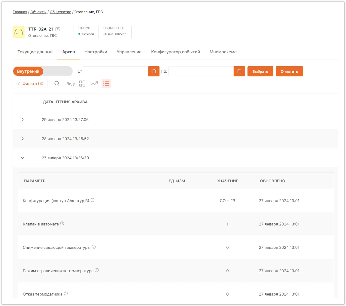Click the ЗНАЧЕНИЕ column header

pyautogui.click(x=227, y=181)
